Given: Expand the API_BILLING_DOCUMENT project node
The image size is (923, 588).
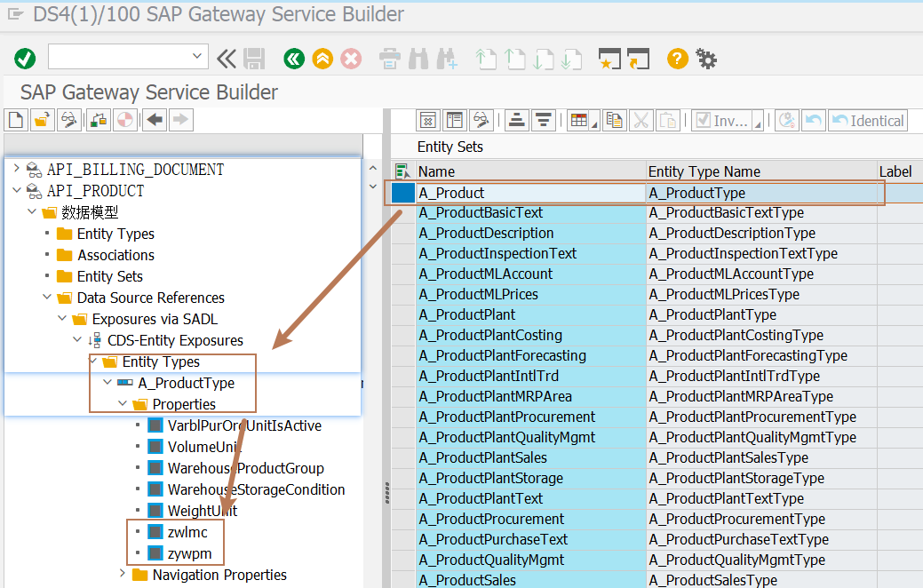Looking at the screenshot, I should (17, 169).
